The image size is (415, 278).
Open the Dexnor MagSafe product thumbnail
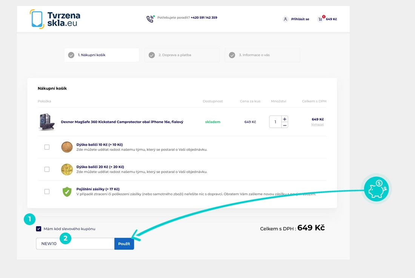coord(47,122)
